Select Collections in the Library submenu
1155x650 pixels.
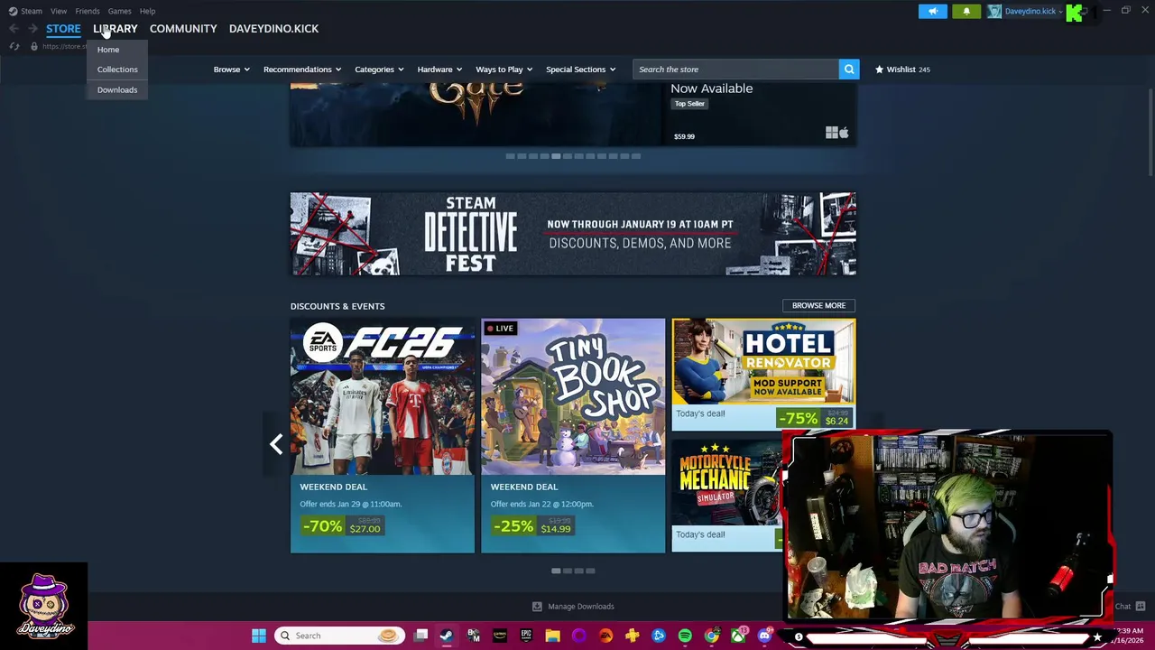pyautogui.click(x=117, y=70)
